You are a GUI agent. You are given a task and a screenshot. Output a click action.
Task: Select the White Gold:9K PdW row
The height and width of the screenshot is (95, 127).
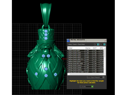coord(86,63)
